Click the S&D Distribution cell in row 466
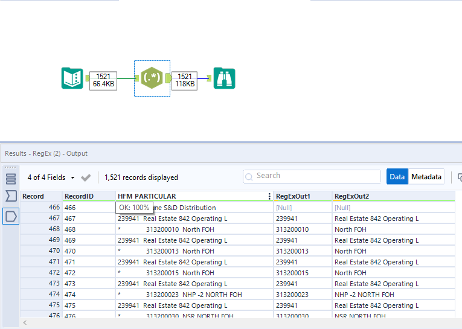Viewport: 462px width, 329px height. coord(194,208)
